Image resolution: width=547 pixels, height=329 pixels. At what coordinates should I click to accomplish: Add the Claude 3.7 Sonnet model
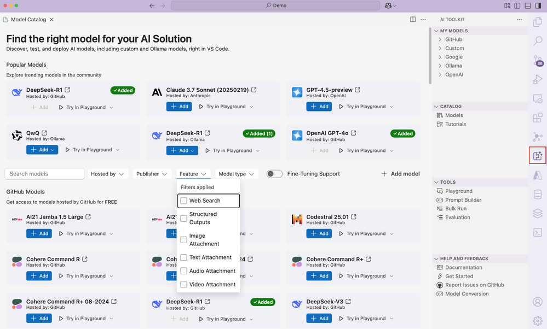179,107
